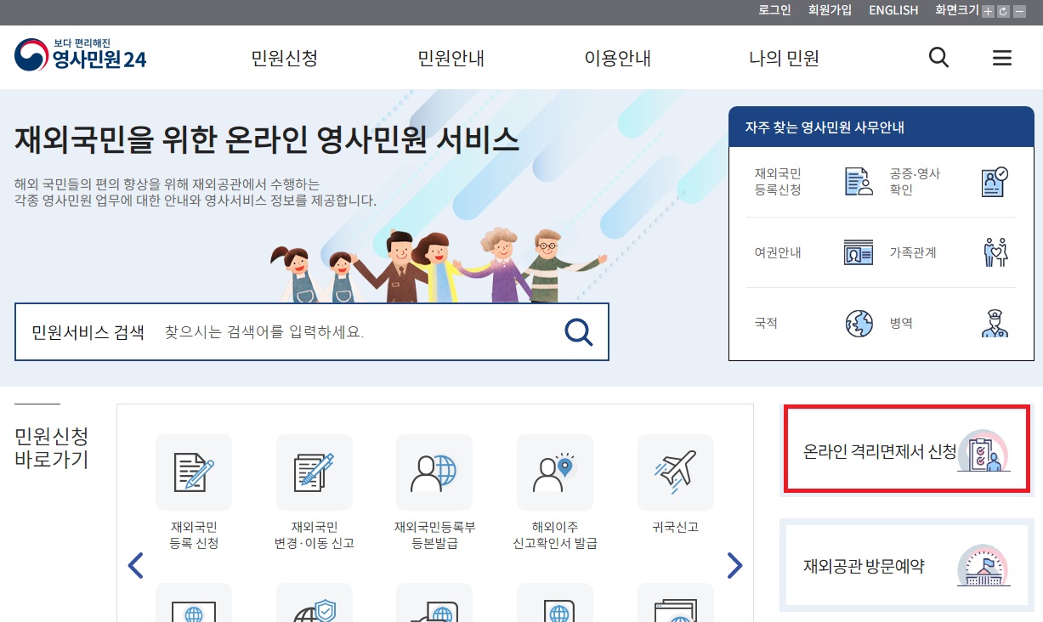Open the 이용안내 menu
The width and height of the screenshot is (1043, 622).
pos(618,58)
